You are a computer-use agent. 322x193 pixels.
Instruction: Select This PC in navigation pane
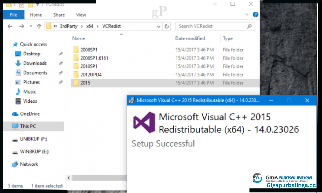[28, 126]
